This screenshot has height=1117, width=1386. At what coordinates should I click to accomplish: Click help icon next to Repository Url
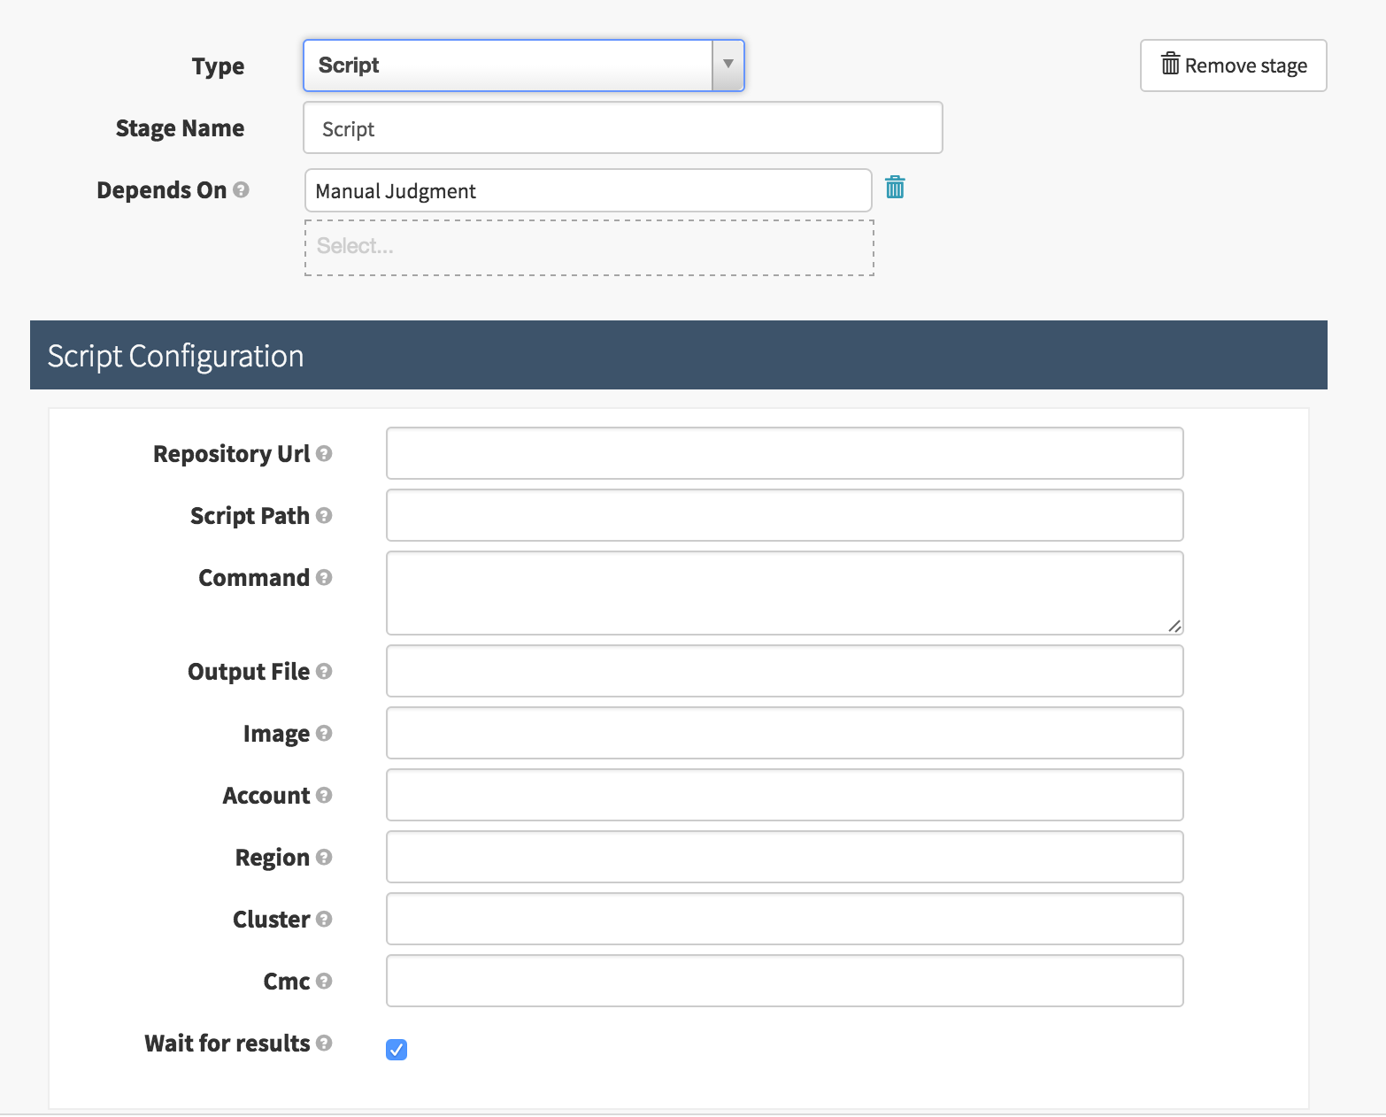pos(324,454)
